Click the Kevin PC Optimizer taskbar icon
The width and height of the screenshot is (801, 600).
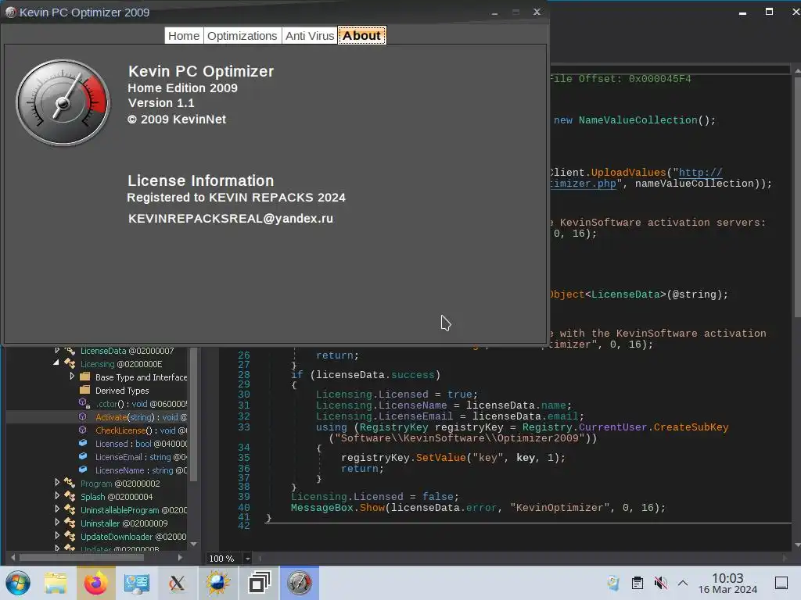pyautogui.click(x=300, y=583)
